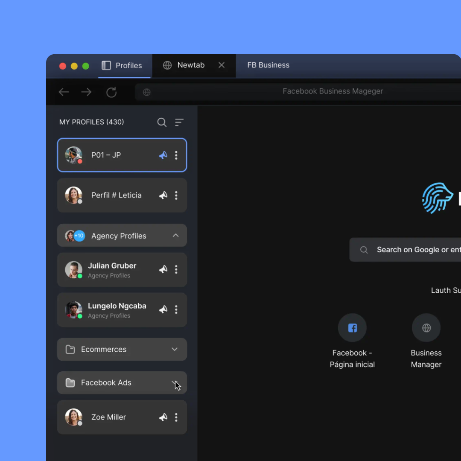The height and width of the screenshot is (461, 461).
Task: Click the green macOS window maximize button
Action: (x=85, y=66)
